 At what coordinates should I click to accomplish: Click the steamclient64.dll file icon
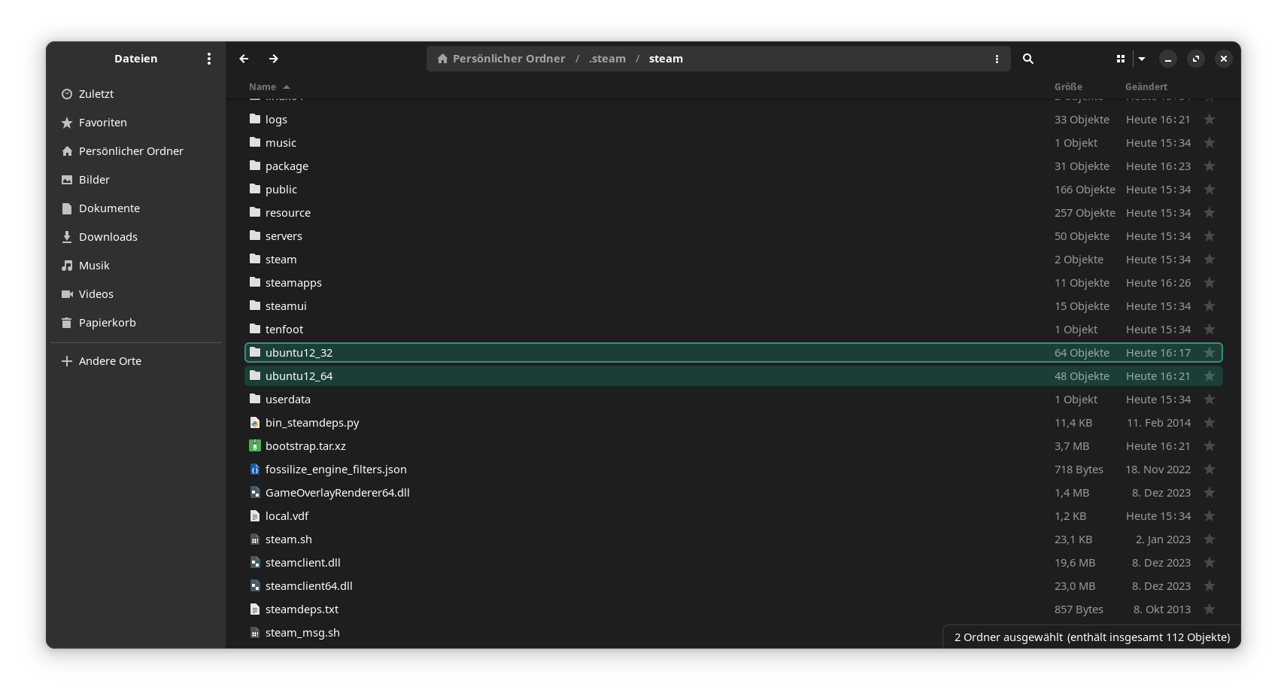(255, 586)
